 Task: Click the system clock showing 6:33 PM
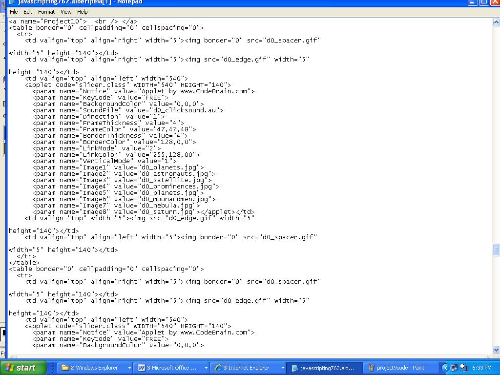[481, 368]
